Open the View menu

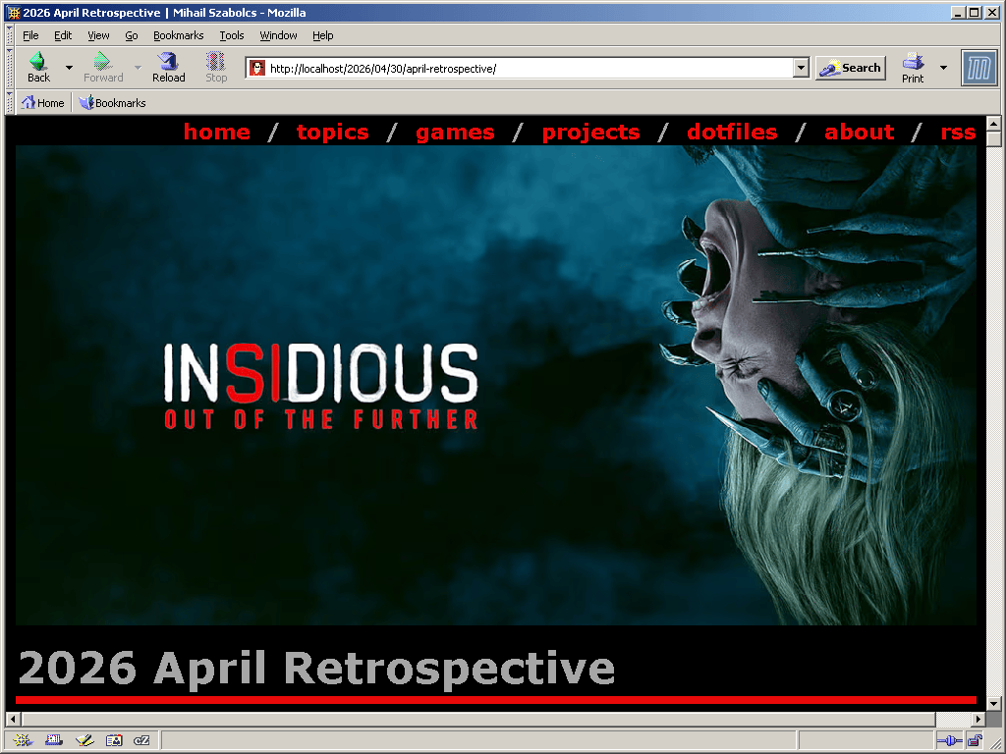tap(98, 35)
